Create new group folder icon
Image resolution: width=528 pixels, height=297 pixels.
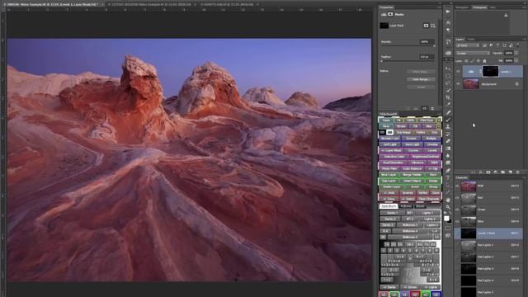(x=502, y=172)
